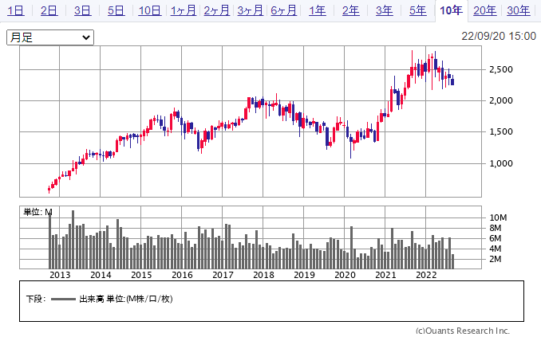Click the Quants Research Inc. copyright text
The image size is (541, 337).
pos(462,331)
